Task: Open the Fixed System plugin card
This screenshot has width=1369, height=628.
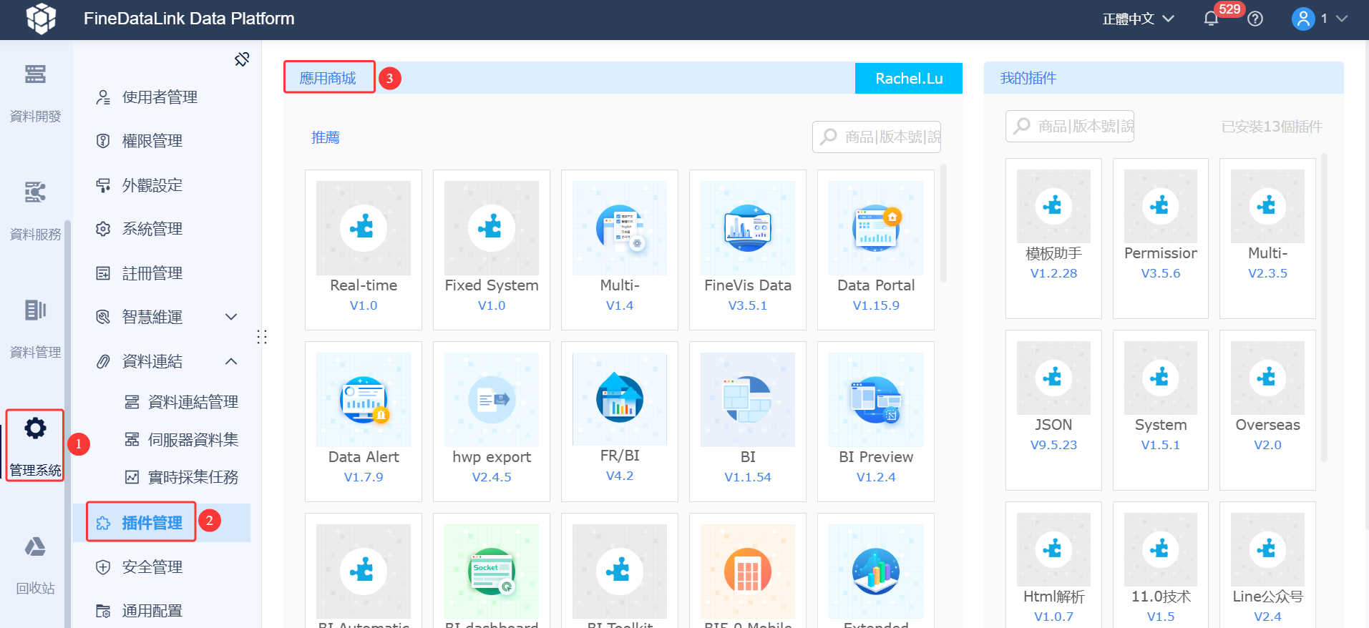Action: pyautogui.click(x=492, y=250)
